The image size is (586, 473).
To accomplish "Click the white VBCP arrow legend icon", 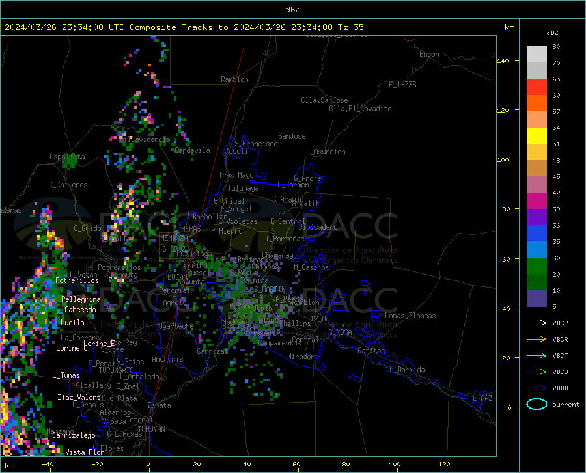I will pyautogui.click(x=537, y=323).
